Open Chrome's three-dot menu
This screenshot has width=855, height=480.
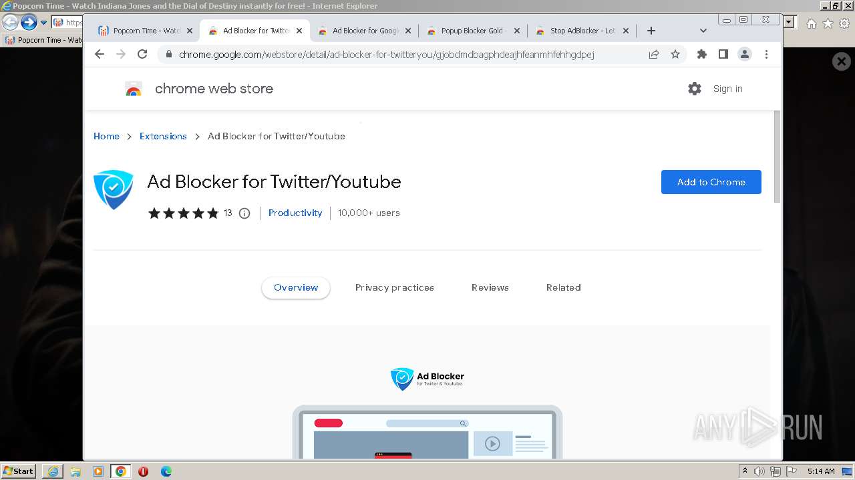(766, 54)
